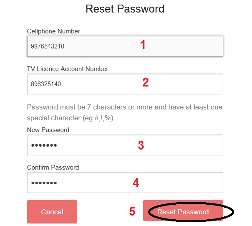The height and width of the screenshot is (226, 252).
Task: Click the Reset Password page heading
Action: [125, 9]
